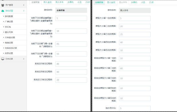
Task: Open the 用户管理 sidebar menu
Action: coord(13,5)
